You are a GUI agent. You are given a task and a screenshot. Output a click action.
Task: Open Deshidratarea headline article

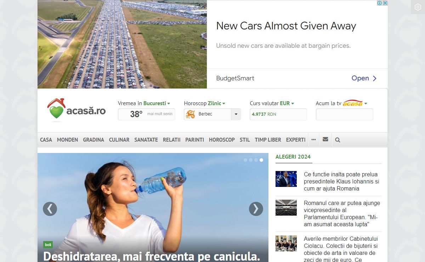152,256
